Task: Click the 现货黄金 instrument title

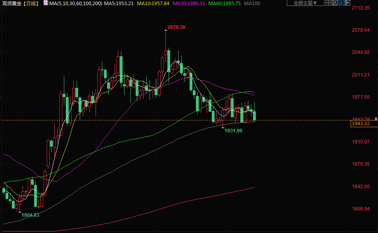Action: [x=12, y=3]
